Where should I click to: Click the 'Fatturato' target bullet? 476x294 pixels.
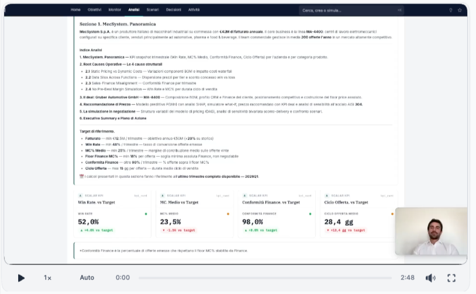pos(149,138)
